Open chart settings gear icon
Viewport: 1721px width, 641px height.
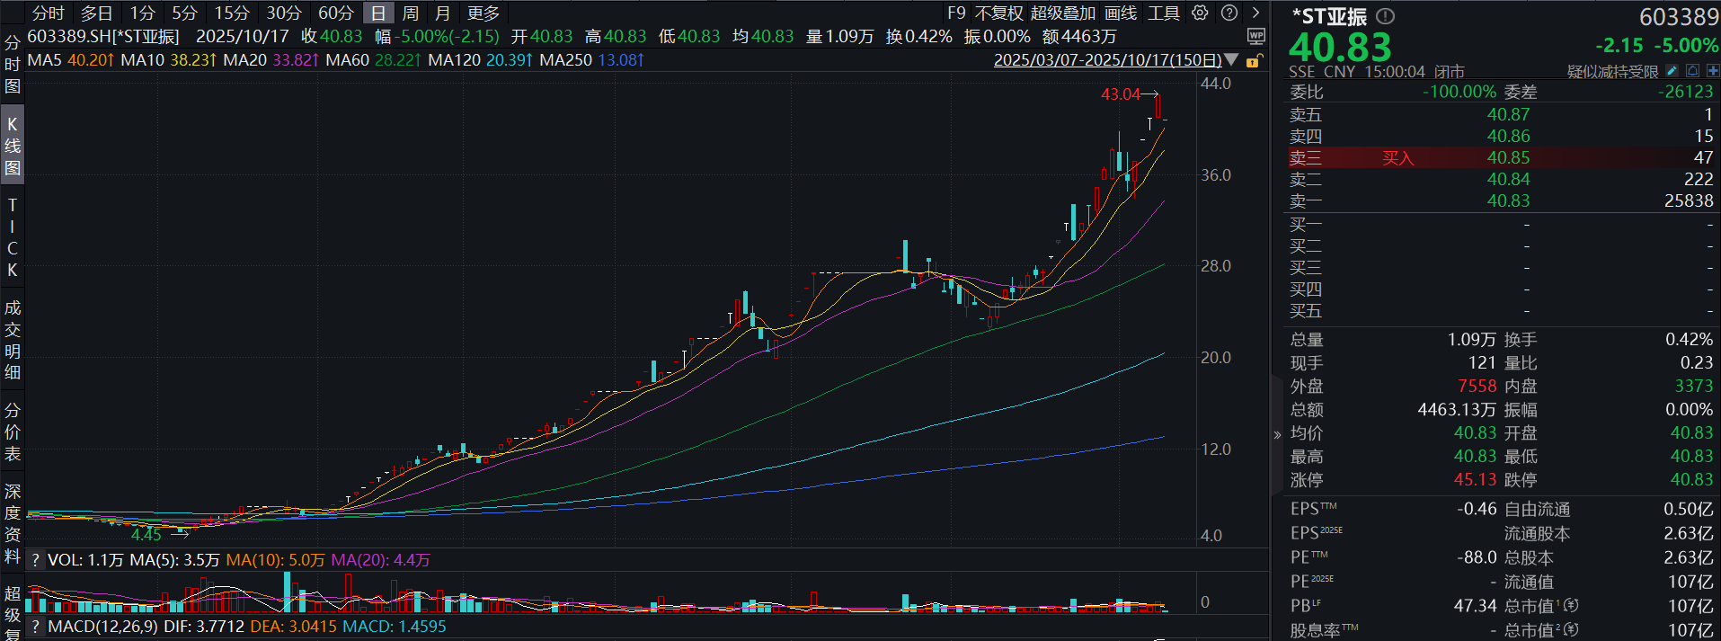pos(1200,13)
